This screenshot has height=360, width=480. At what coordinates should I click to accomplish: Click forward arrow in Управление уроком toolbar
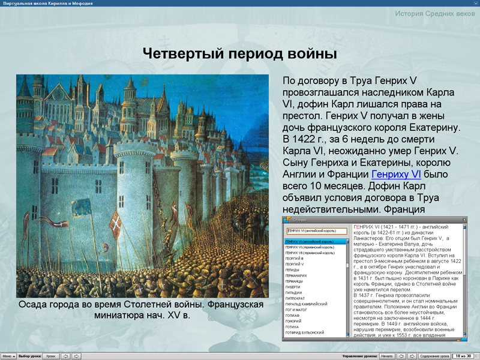click(412, 354)
